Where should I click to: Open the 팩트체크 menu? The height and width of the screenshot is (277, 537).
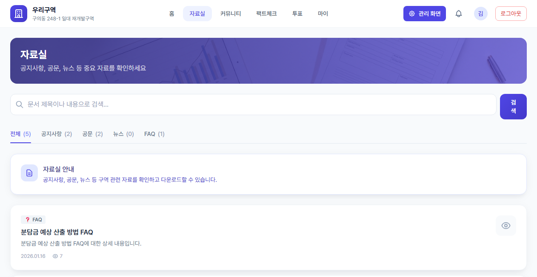point(266,14)
